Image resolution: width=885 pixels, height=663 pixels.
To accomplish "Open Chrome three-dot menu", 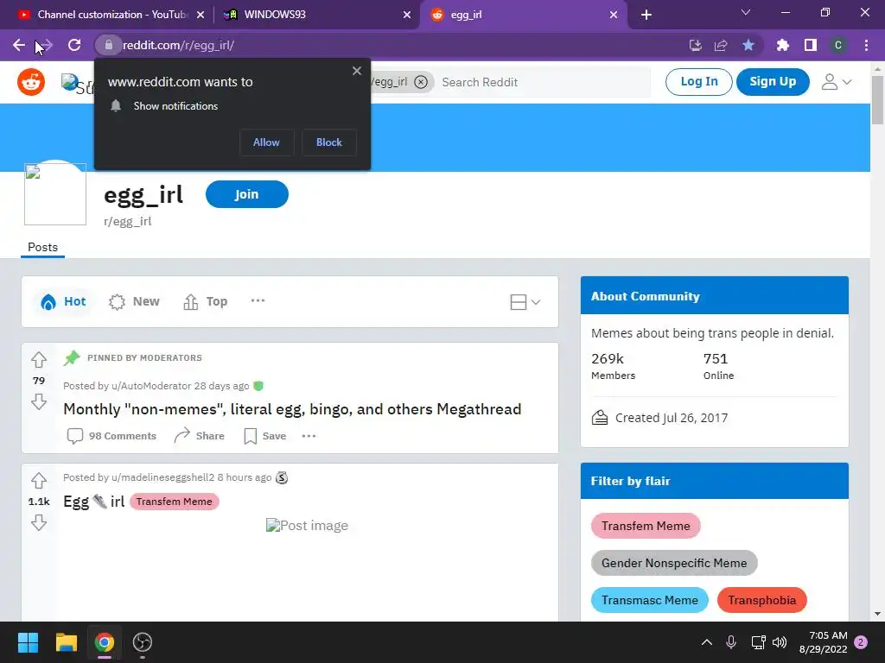I will click(x=866, y=45).
